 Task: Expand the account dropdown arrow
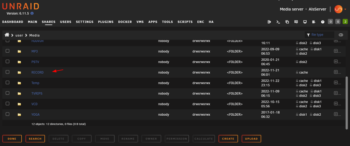345,9
